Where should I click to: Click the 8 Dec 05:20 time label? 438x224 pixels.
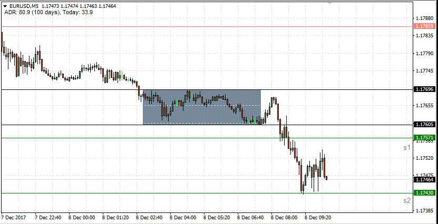[x=217, y=217]
